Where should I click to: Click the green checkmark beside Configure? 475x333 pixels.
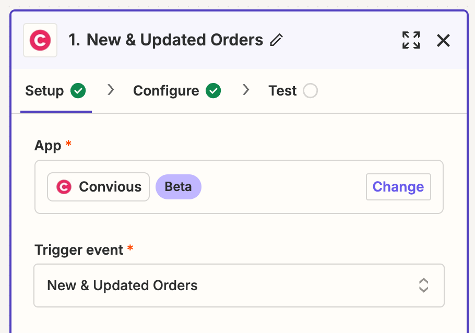click(x=213, y=91)
